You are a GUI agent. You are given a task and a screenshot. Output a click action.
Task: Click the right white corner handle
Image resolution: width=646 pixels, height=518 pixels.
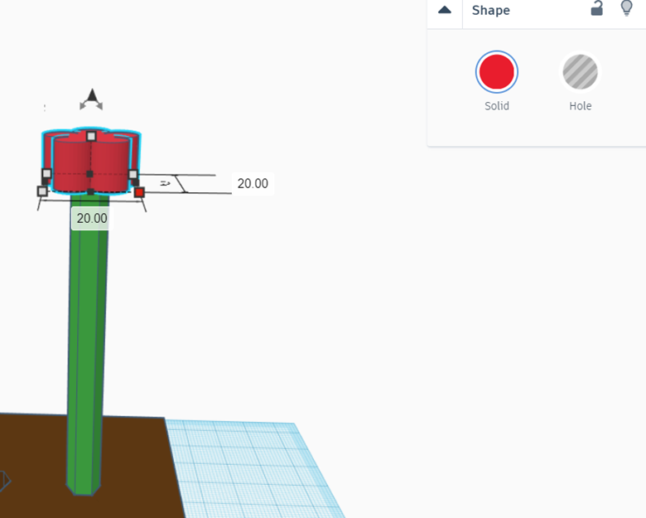click(133, 174)
